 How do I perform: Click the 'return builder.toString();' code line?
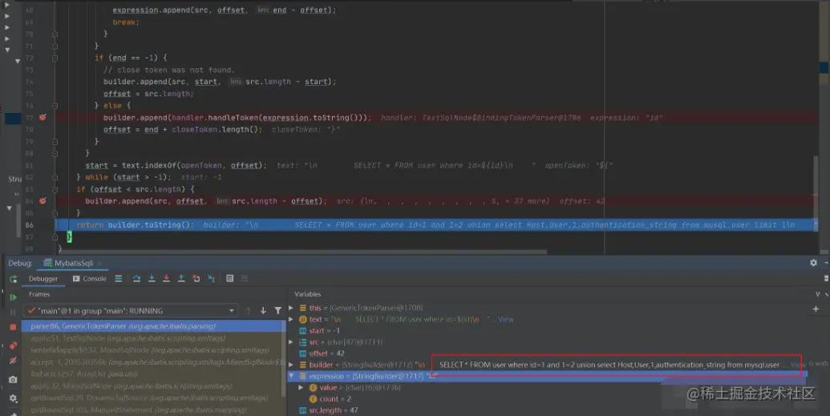click(x=135, y=225)
